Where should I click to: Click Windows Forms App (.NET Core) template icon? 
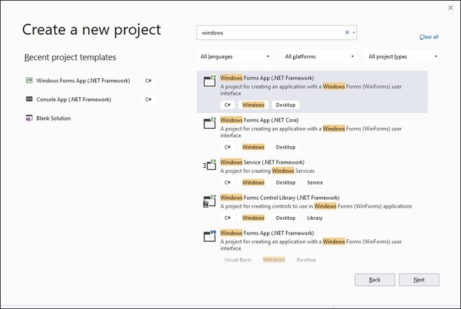pos(210,123)
